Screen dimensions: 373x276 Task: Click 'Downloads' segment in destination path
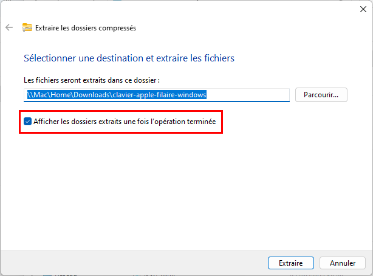coord(91,95)
